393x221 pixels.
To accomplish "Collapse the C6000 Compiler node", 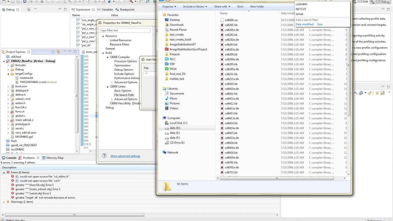I will (107, 57).
